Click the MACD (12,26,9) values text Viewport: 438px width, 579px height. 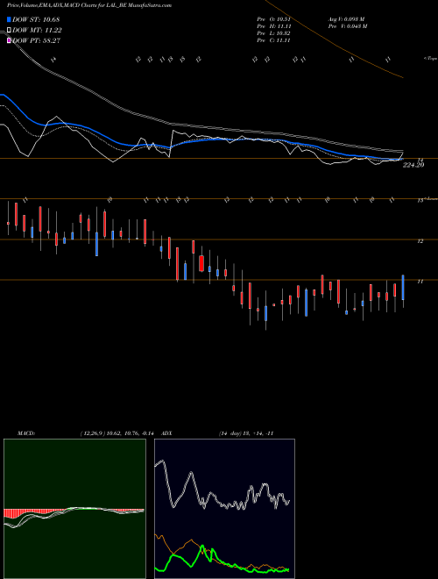pos(117,433)
